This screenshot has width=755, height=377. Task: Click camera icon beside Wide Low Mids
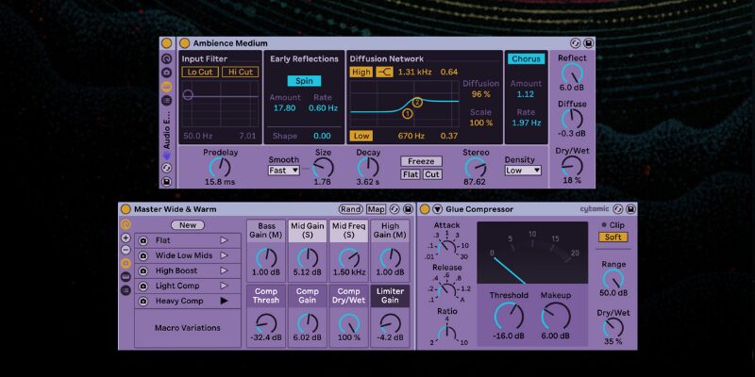pos(142,255)
